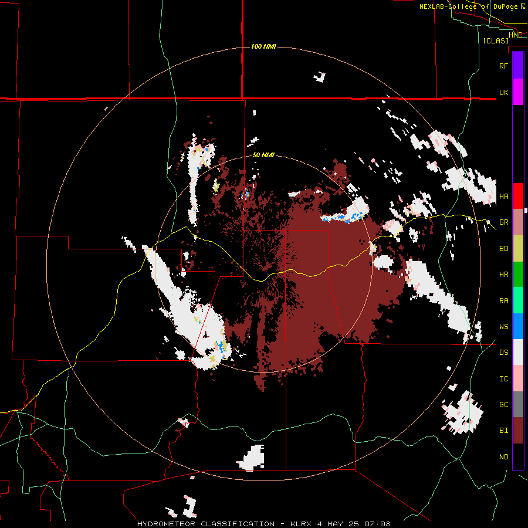Click the GR legend label
The height and width of the screenshot is (528, 528).
click(503, 222)
